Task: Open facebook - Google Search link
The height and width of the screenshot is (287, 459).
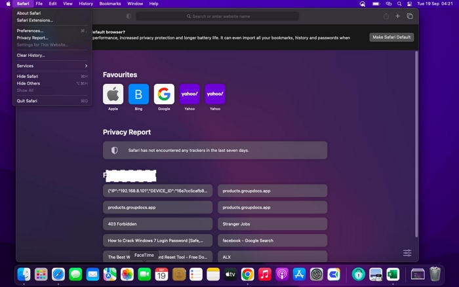Action: pos(272,240)
